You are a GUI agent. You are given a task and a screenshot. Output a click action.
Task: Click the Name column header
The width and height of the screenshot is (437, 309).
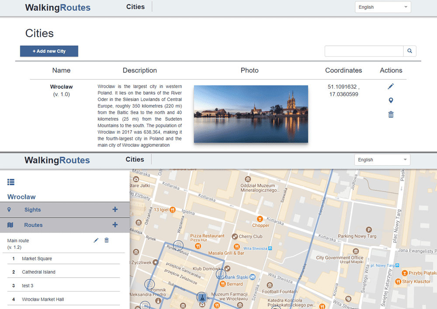61,70
